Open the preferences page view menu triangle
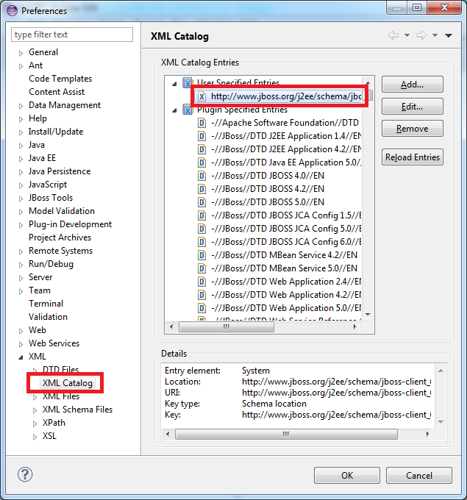Screen dimensions: 467x500 point(449,35)
